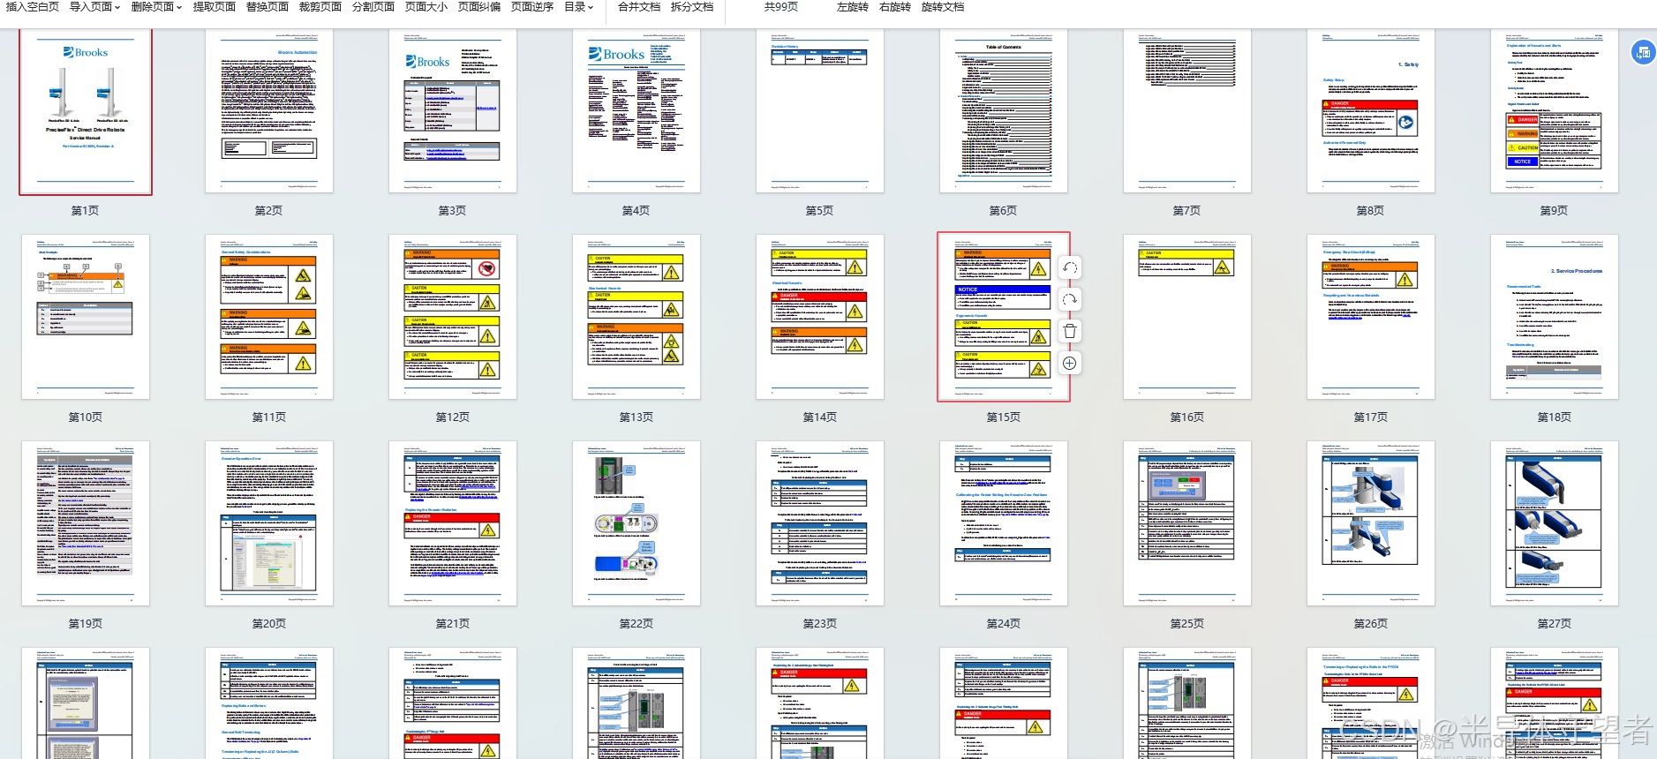Select the page 20 thumbnail
Screen dimensions: 1657x759
pos(269,523)
